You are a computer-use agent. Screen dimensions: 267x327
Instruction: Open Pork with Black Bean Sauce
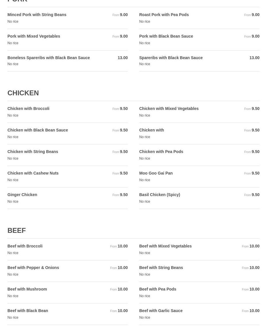(x=199, y=39)
